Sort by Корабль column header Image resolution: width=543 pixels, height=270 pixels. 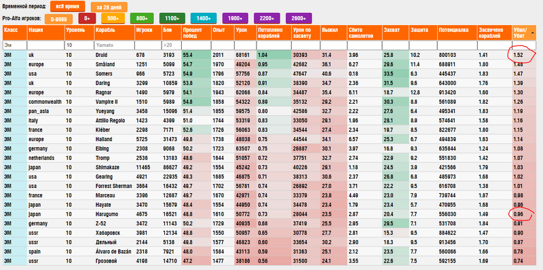[114, 33]
